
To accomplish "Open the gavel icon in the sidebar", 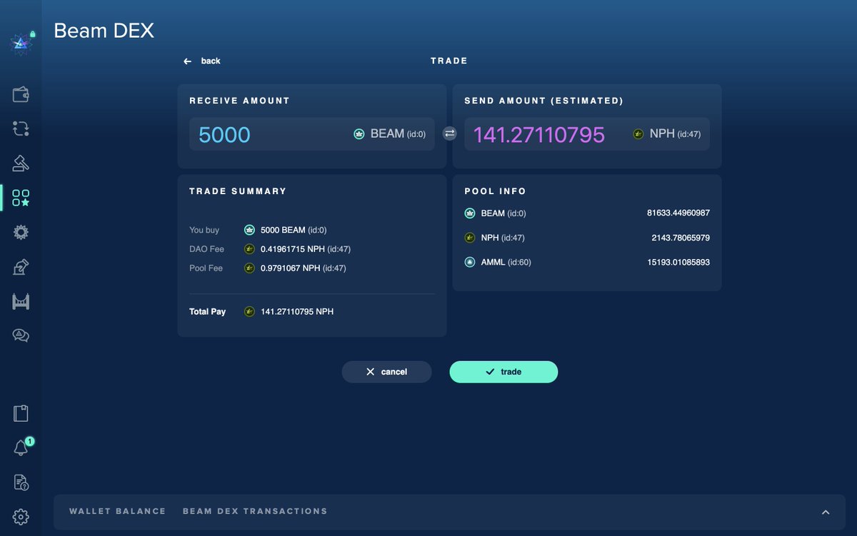I will tap(21, 163).
